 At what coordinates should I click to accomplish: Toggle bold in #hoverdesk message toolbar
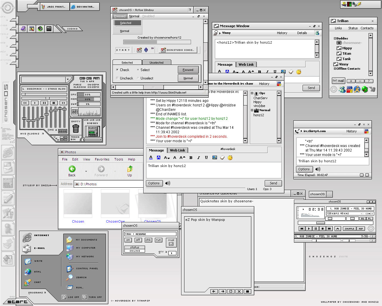pyautogui.click(x=191, y=158)
